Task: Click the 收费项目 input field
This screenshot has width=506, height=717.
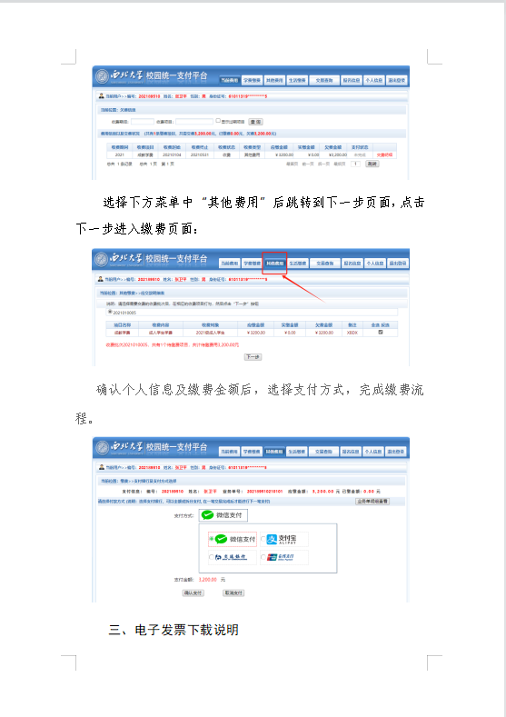Action: tap(194, 122)
